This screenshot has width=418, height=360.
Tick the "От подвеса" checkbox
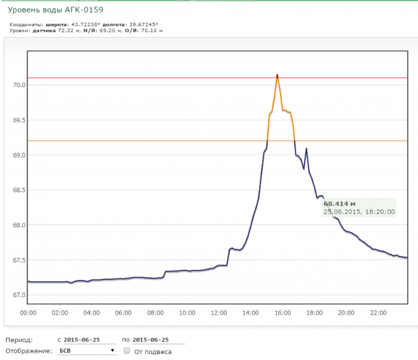(x=127, y=350)
